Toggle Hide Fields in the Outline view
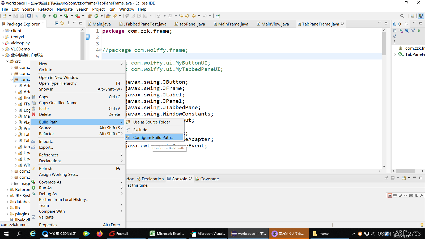The height and width of the screenshot is (239, 425). pos(407,31)
